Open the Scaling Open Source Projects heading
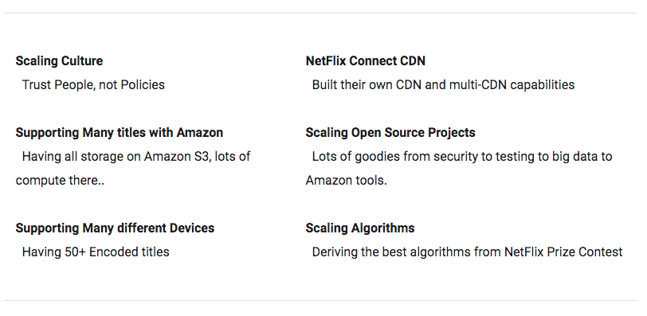Image resolution: width=647 pixels, height=316 pixels. point(390,133)
